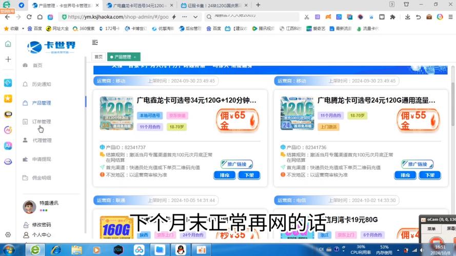The image size is (456, 256).
Task: Click 下架 for 广电腾龙卡
Action: click(x=430, y=175)
